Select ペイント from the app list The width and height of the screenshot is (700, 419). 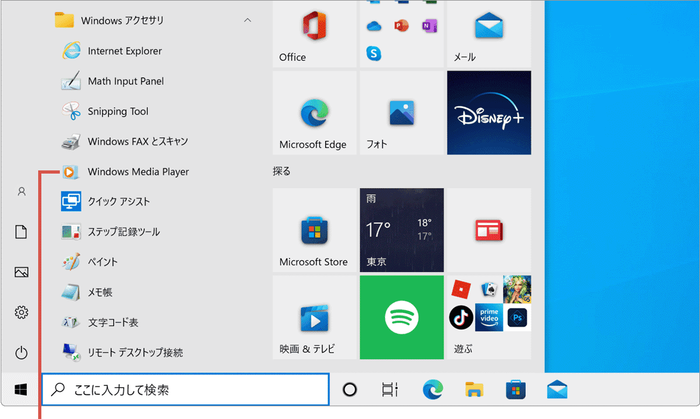click(102, 262)
